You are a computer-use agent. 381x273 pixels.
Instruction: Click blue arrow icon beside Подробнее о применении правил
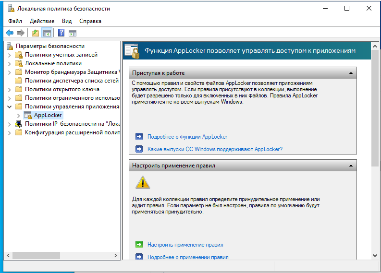(x=139, y=257)
